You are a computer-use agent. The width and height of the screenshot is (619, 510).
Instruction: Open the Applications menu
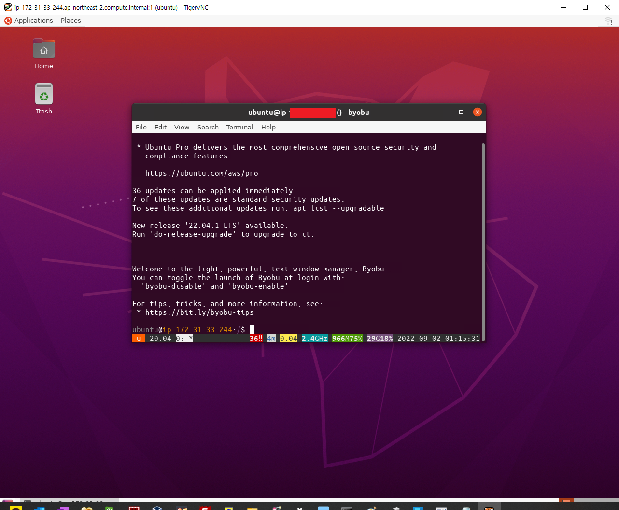pyautogui.click(x=33, y=21)
